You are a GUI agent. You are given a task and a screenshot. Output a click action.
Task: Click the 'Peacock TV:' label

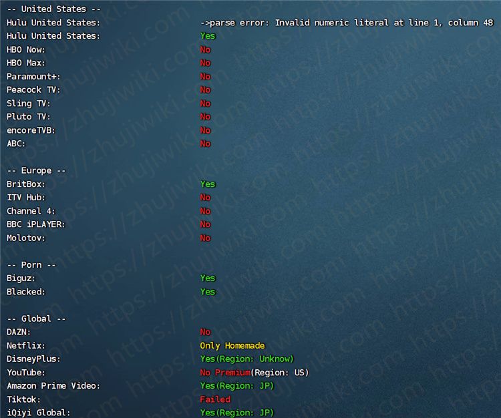tap(33, 90)
